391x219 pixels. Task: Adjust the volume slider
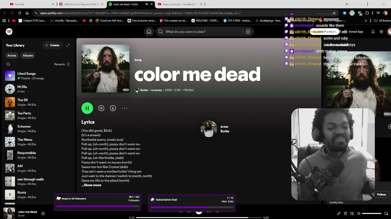[372, 214]
